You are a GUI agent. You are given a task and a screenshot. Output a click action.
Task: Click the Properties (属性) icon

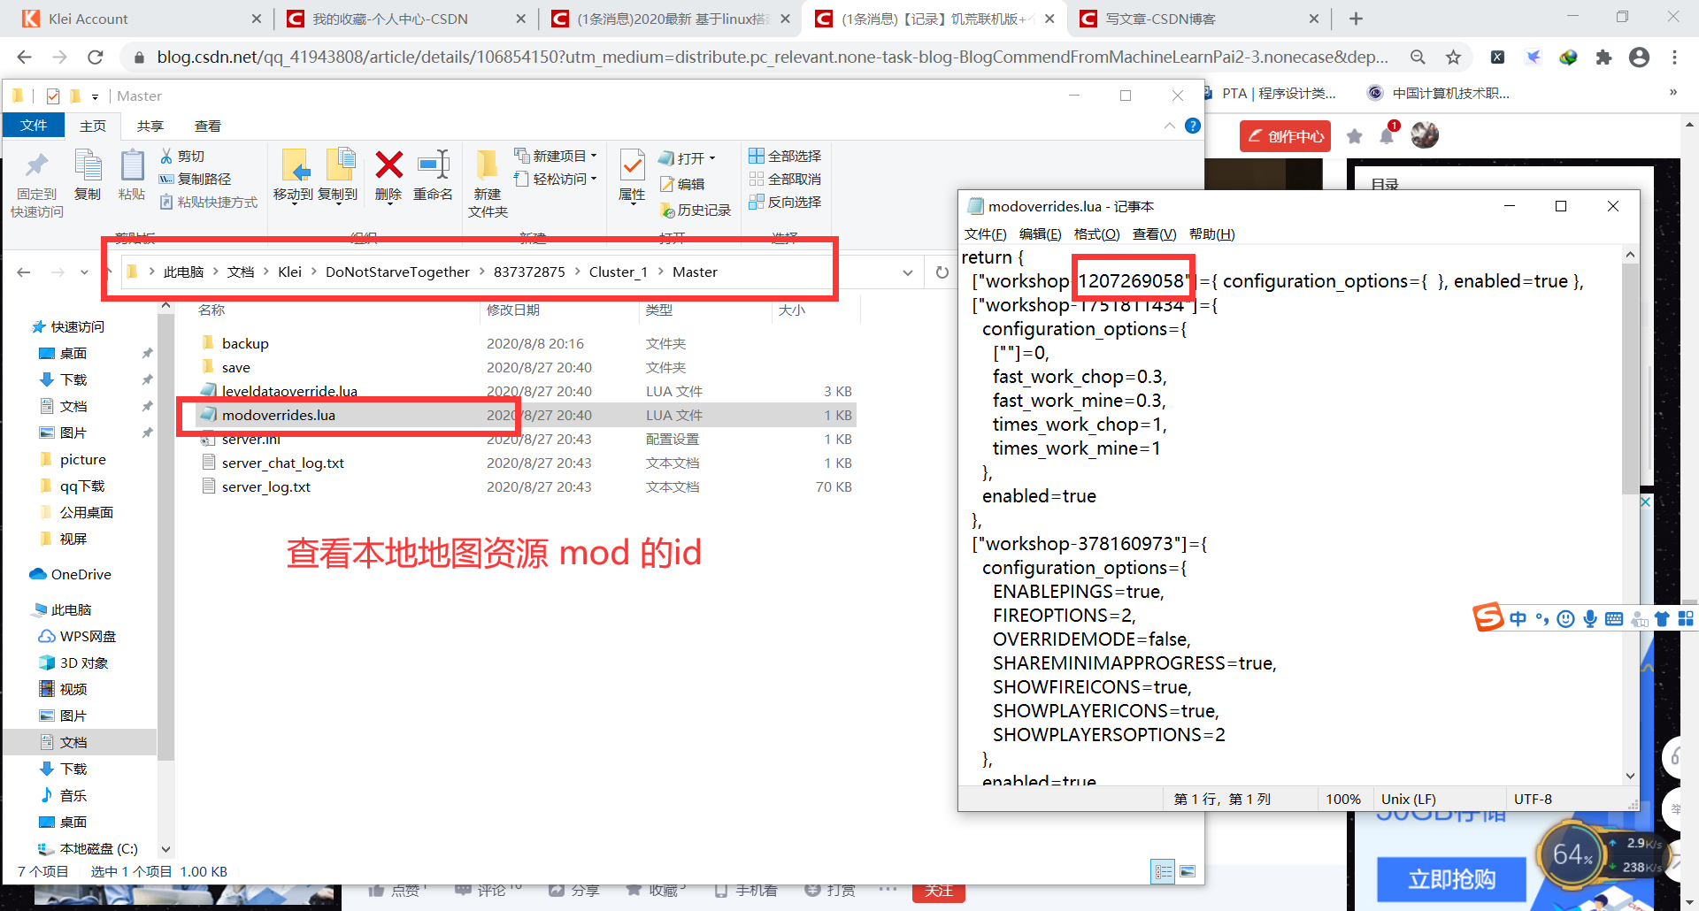pos(632,166)
